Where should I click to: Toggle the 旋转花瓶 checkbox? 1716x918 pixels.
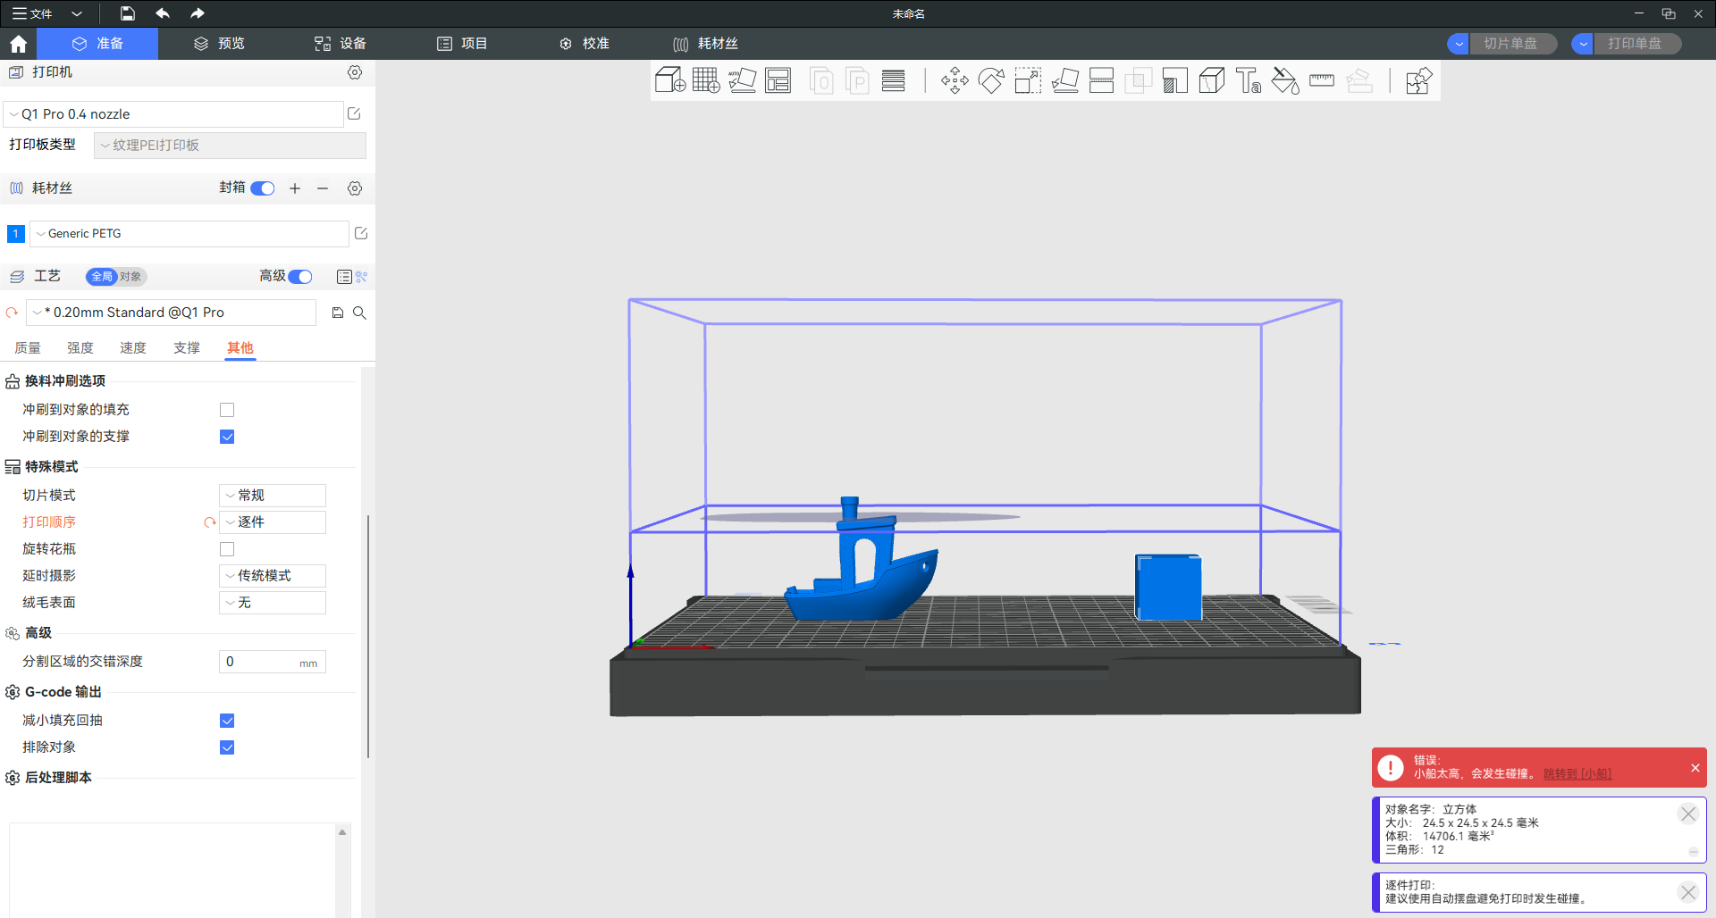227,549
